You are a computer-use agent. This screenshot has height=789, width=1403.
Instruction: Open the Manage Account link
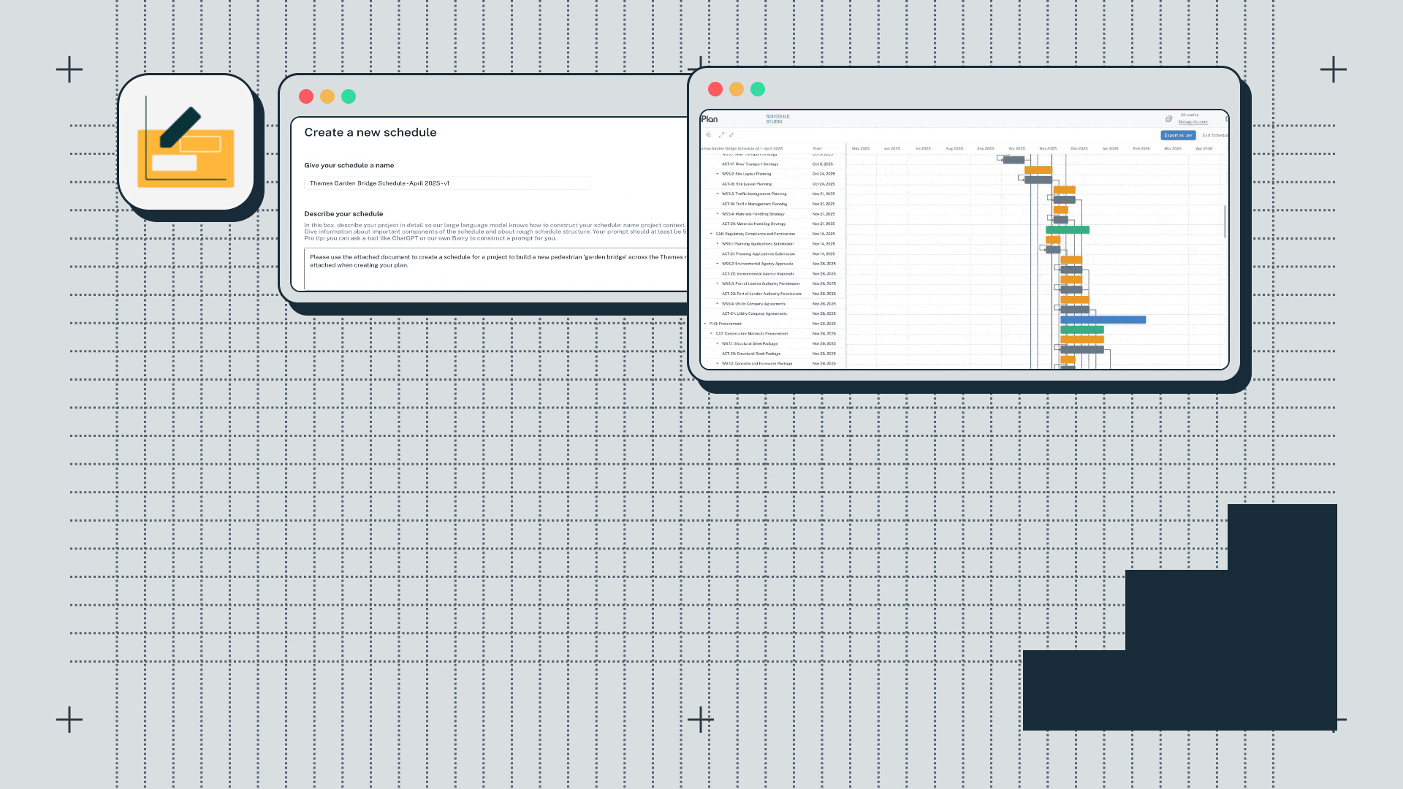point(1193,122)
